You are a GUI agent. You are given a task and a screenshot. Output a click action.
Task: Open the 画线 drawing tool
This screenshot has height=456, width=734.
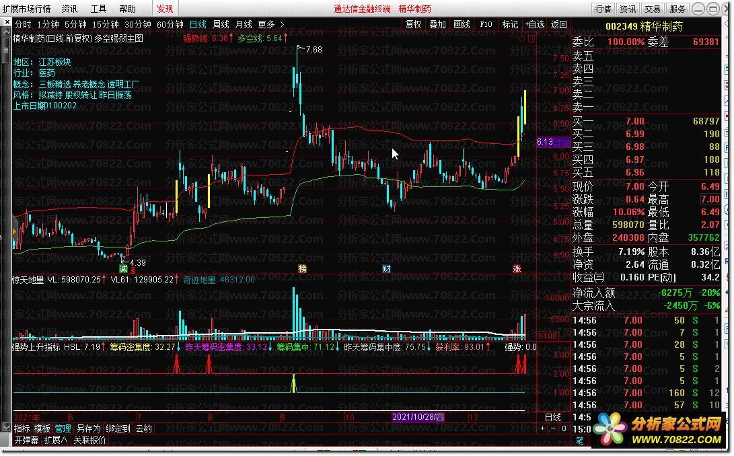pos(462,24)
